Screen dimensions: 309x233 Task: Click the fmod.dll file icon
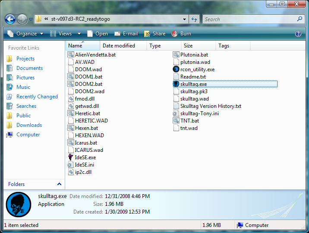(71, 99)
